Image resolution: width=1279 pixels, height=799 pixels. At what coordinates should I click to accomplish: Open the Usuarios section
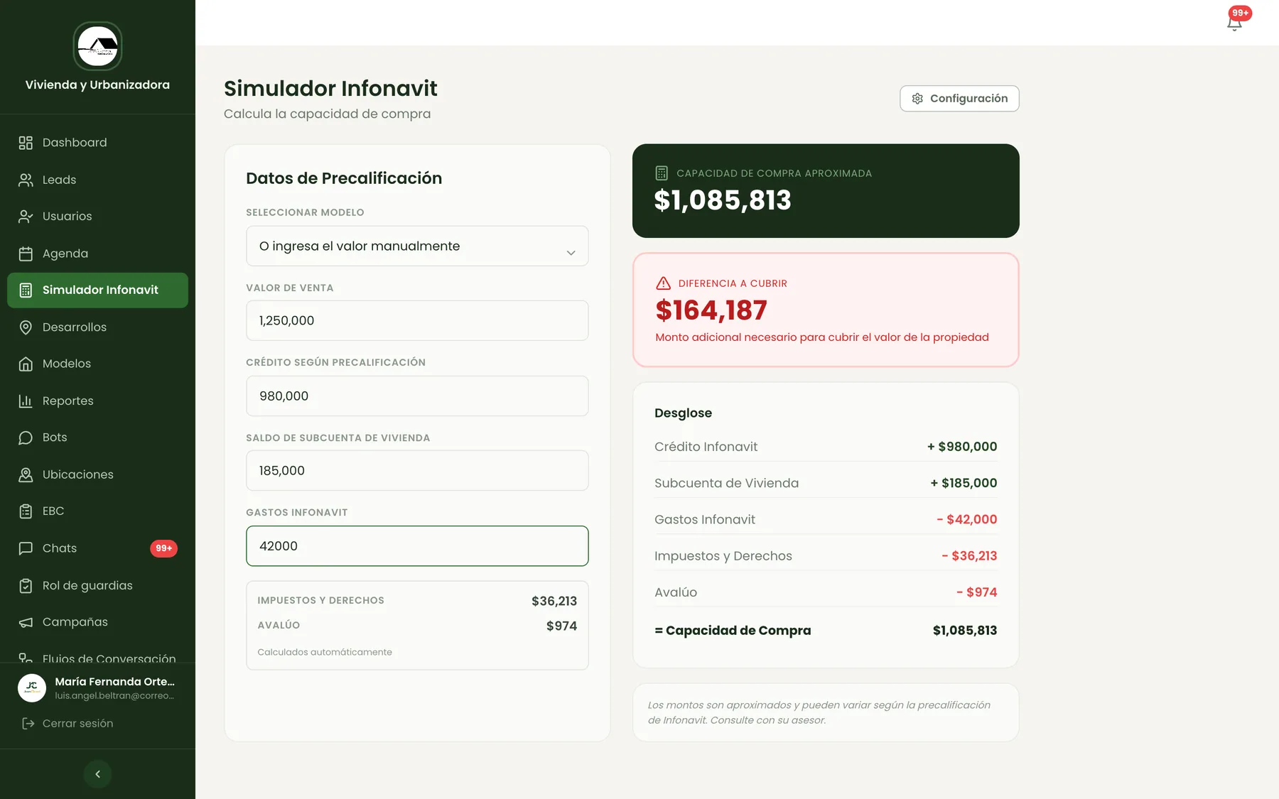coord(98,217)
